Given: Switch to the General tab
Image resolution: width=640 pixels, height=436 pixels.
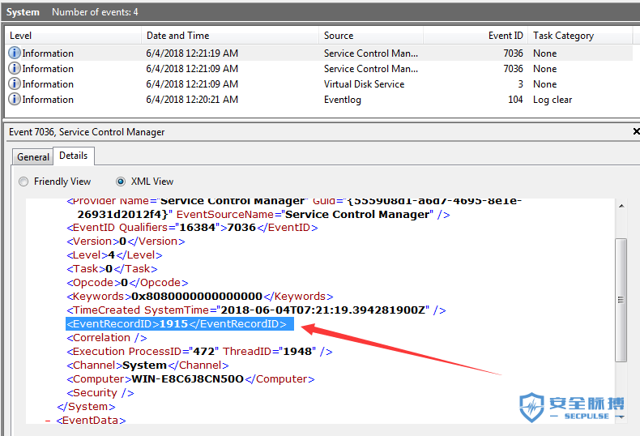Looking at the screenshot, I should tap(33, 157).
